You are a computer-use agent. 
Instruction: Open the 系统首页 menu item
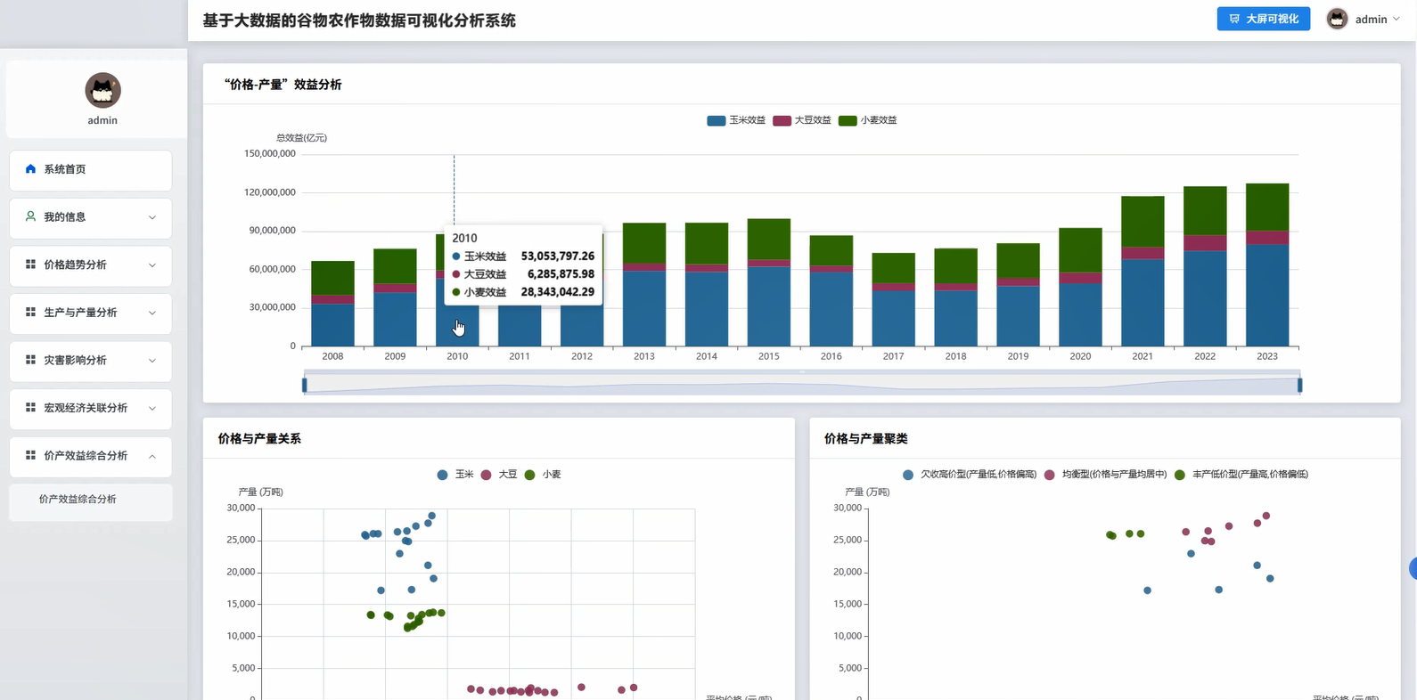tap(91, 170)
